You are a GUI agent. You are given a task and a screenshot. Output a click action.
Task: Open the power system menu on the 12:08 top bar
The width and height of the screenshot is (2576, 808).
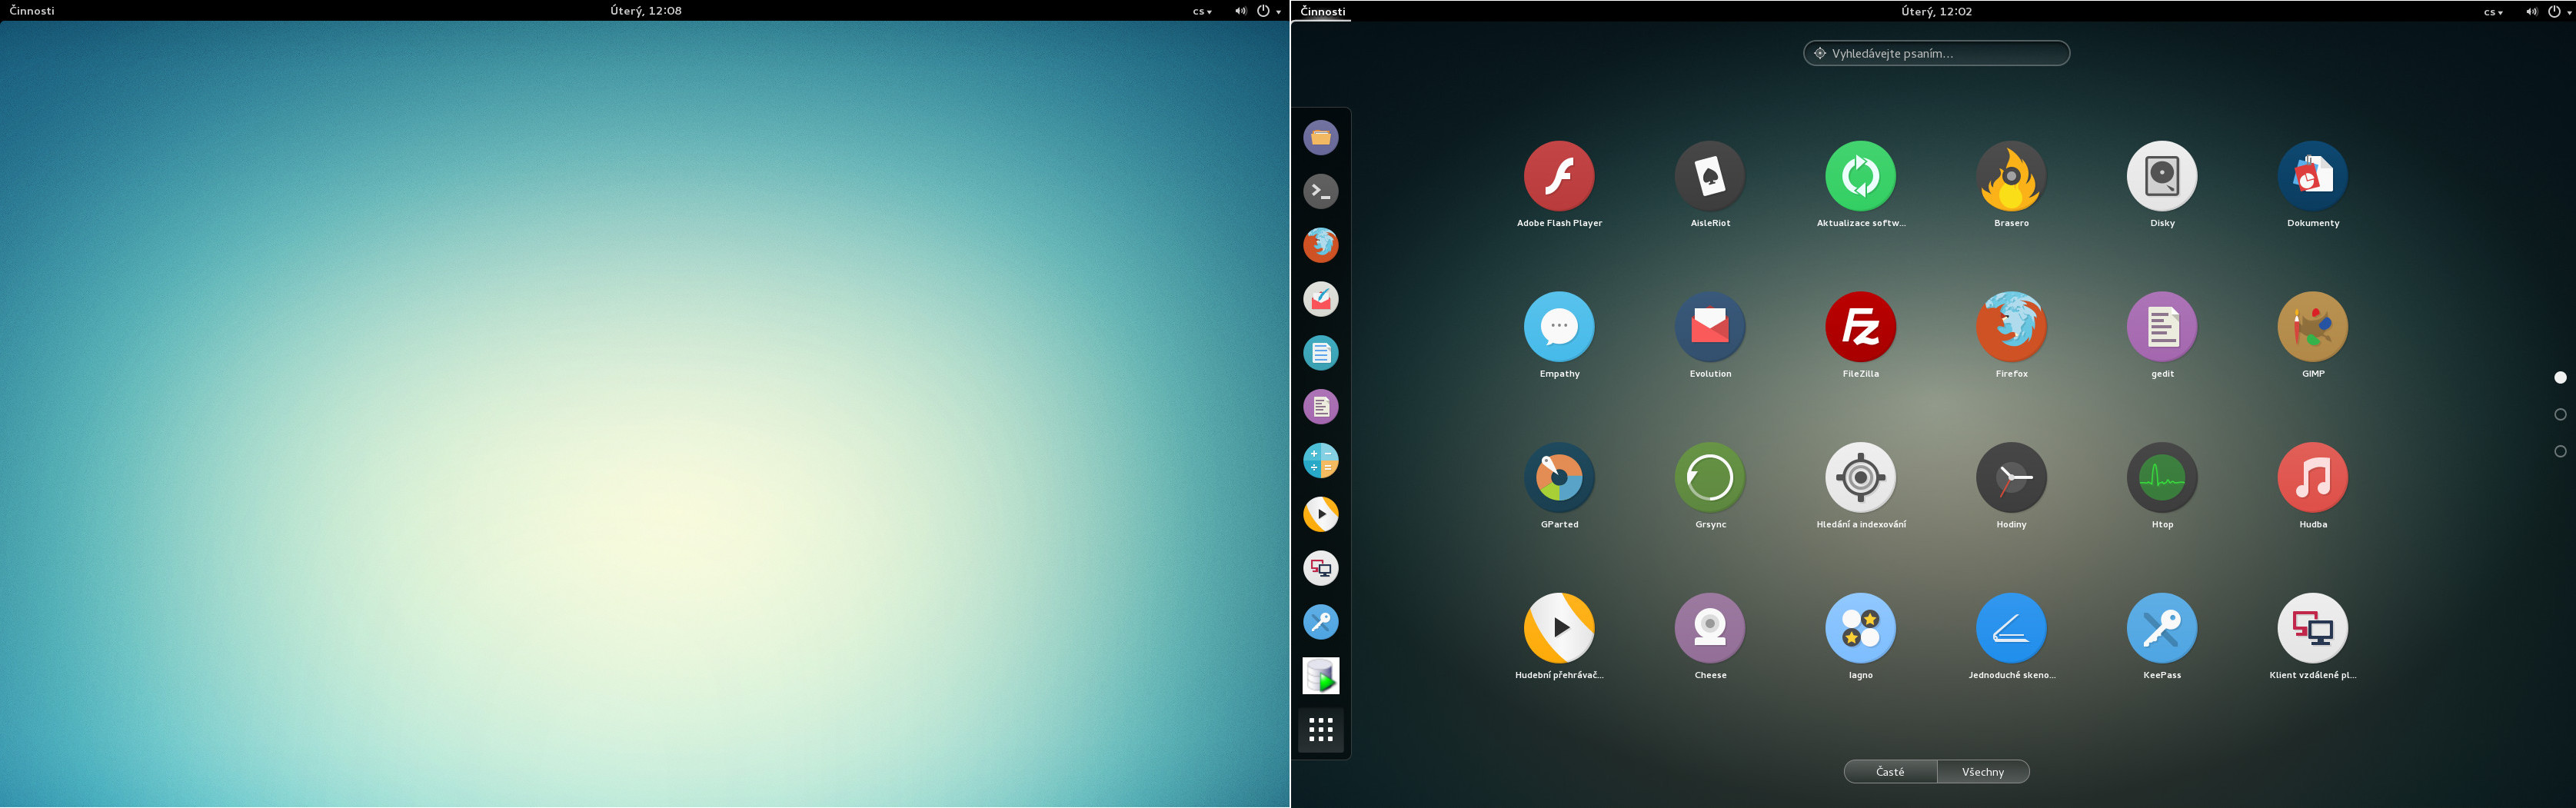pos(1268,11)
